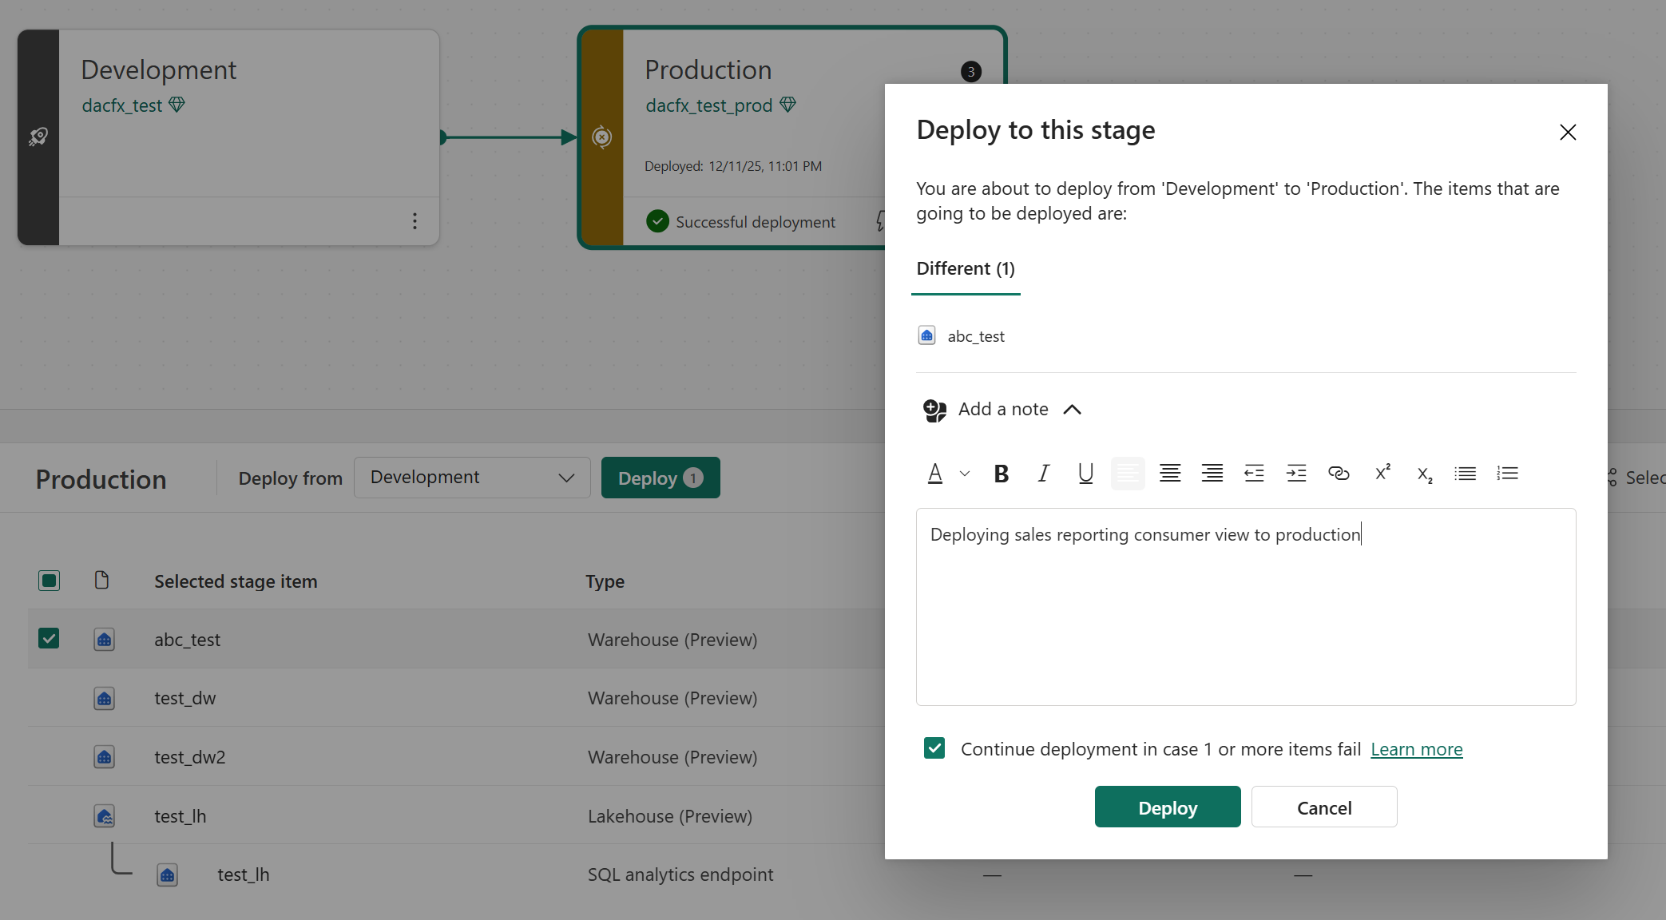
Task: Click the SQL analytics endpoint type cell
Action: pyautogui.click(x=680, y=875)
